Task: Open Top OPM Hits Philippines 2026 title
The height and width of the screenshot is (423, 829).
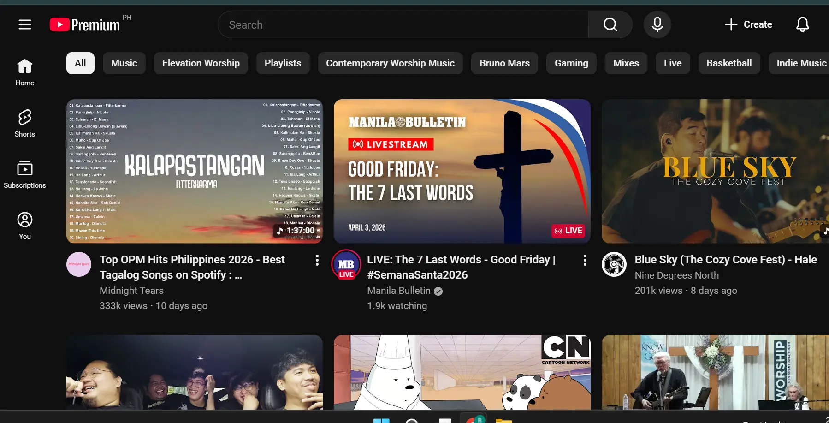Action: point(192,267)
